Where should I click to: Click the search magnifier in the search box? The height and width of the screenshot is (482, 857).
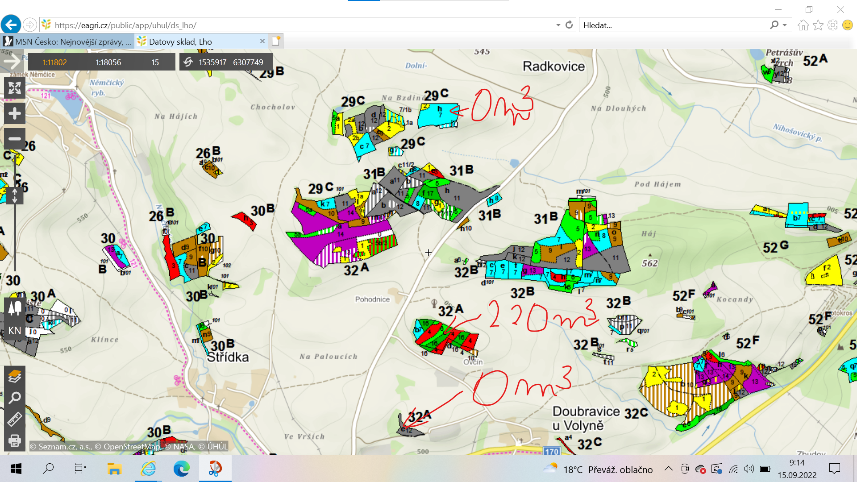click(x=774, y=25)
